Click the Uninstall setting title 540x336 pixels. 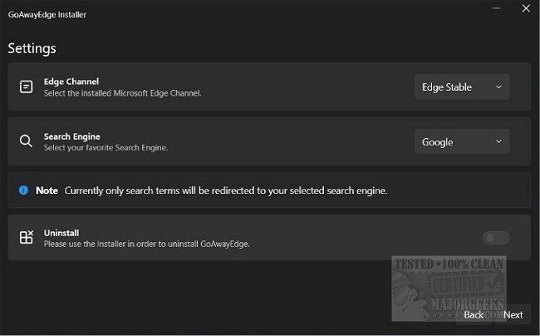[61, 233]
